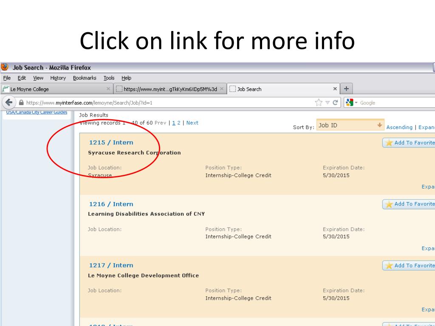Screen dimensions: 435x326
Task: Click Expand link beside Ascending
Action: tap(427, 127)
